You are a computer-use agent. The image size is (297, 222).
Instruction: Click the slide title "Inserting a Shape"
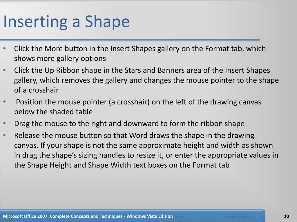point(66,22)
